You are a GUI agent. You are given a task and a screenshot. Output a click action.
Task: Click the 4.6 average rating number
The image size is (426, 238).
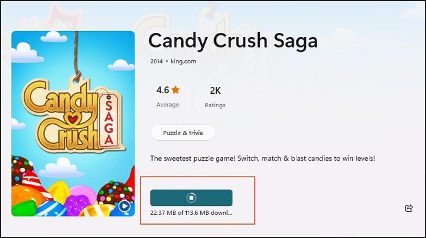[x=162, y=90]
